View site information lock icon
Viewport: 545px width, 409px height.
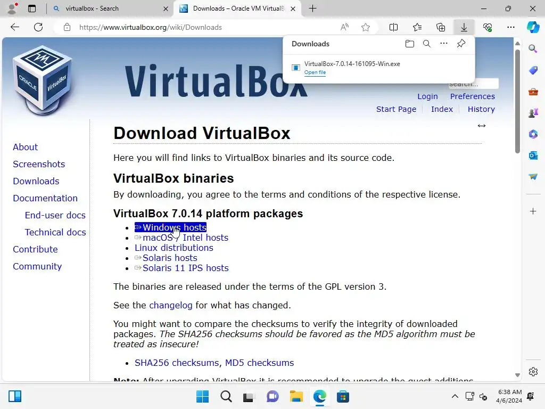tap(67, 27)
